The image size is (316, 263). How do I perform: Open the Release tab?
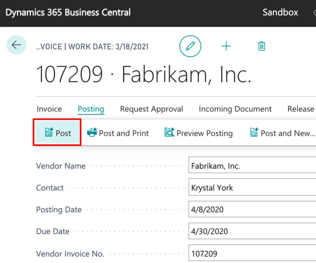(x=301, y=109)
